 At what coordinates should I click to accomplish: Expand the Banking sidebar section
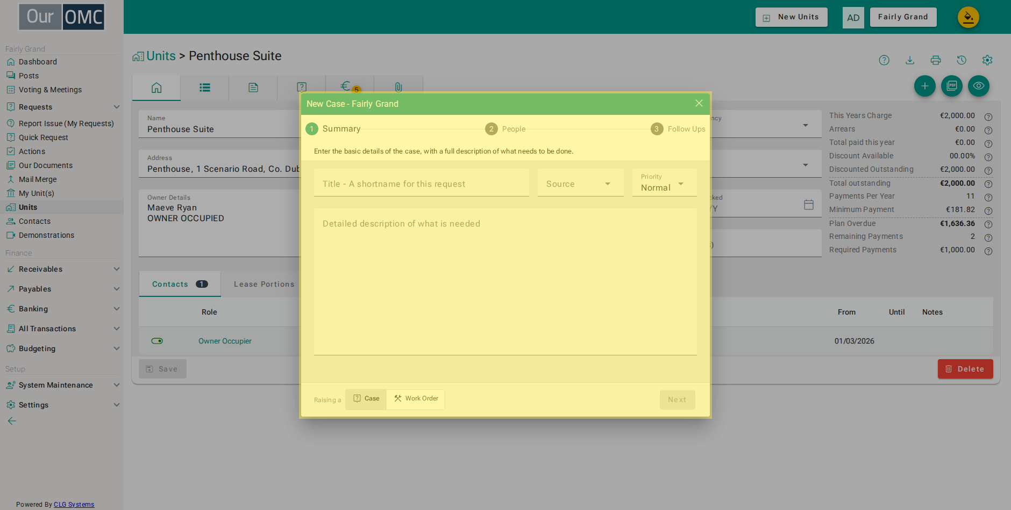pos(62,309)
